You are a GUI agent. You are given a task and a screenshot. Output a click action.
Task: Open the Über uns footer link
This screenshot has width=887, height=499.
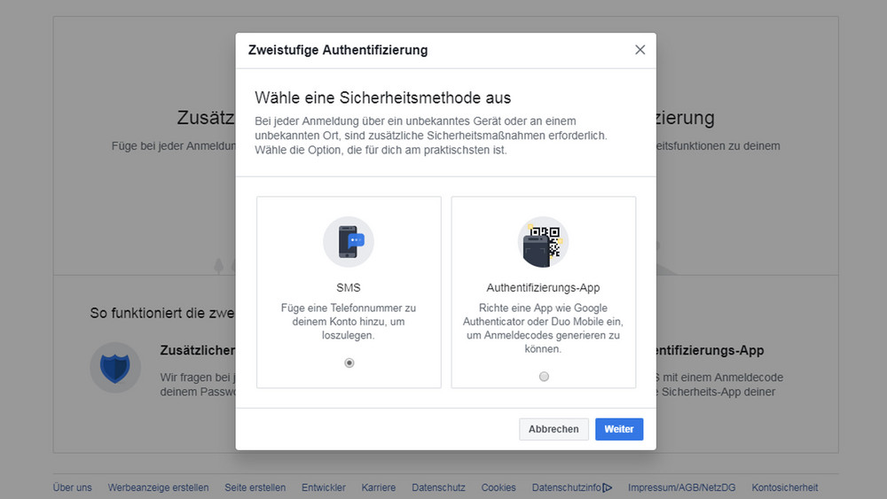click(x=72, y=487)
